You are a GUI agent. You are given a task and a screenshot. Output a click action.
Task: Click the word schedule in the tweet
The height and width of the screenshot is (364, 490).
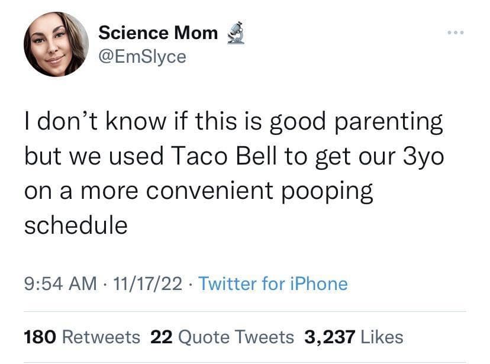pos(76,225)
